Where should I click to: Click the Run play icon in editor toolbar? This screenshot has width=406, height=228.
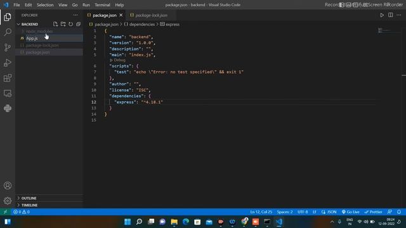[382, 15]
